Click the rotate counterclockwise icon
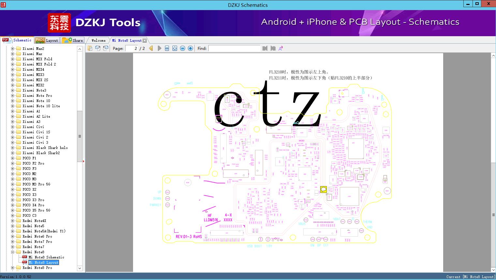Viewport: 496px width, 280px height. pos(98,48)
